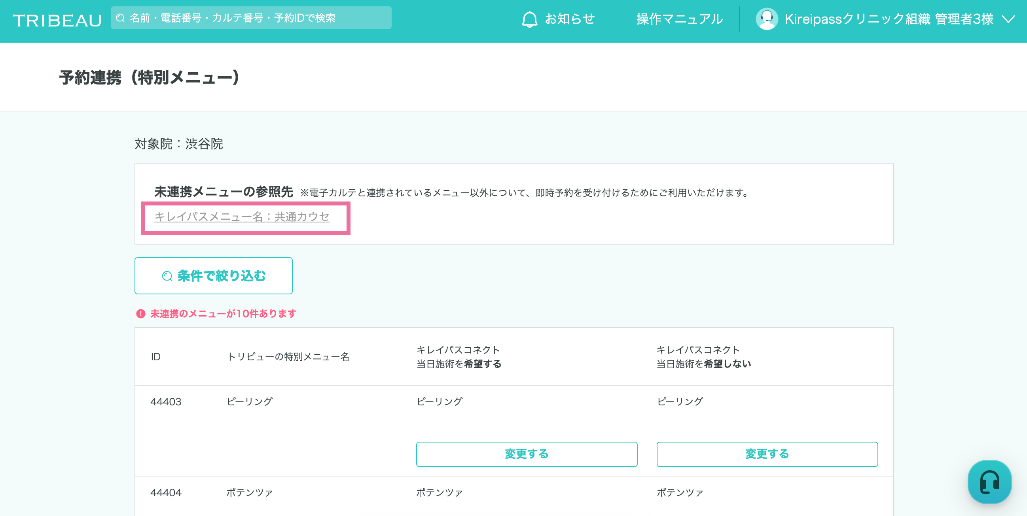The width and height of the screenshot is (1027, 516).
Task: Click the red warning exclamation icon
Action: tap(141, 314)
